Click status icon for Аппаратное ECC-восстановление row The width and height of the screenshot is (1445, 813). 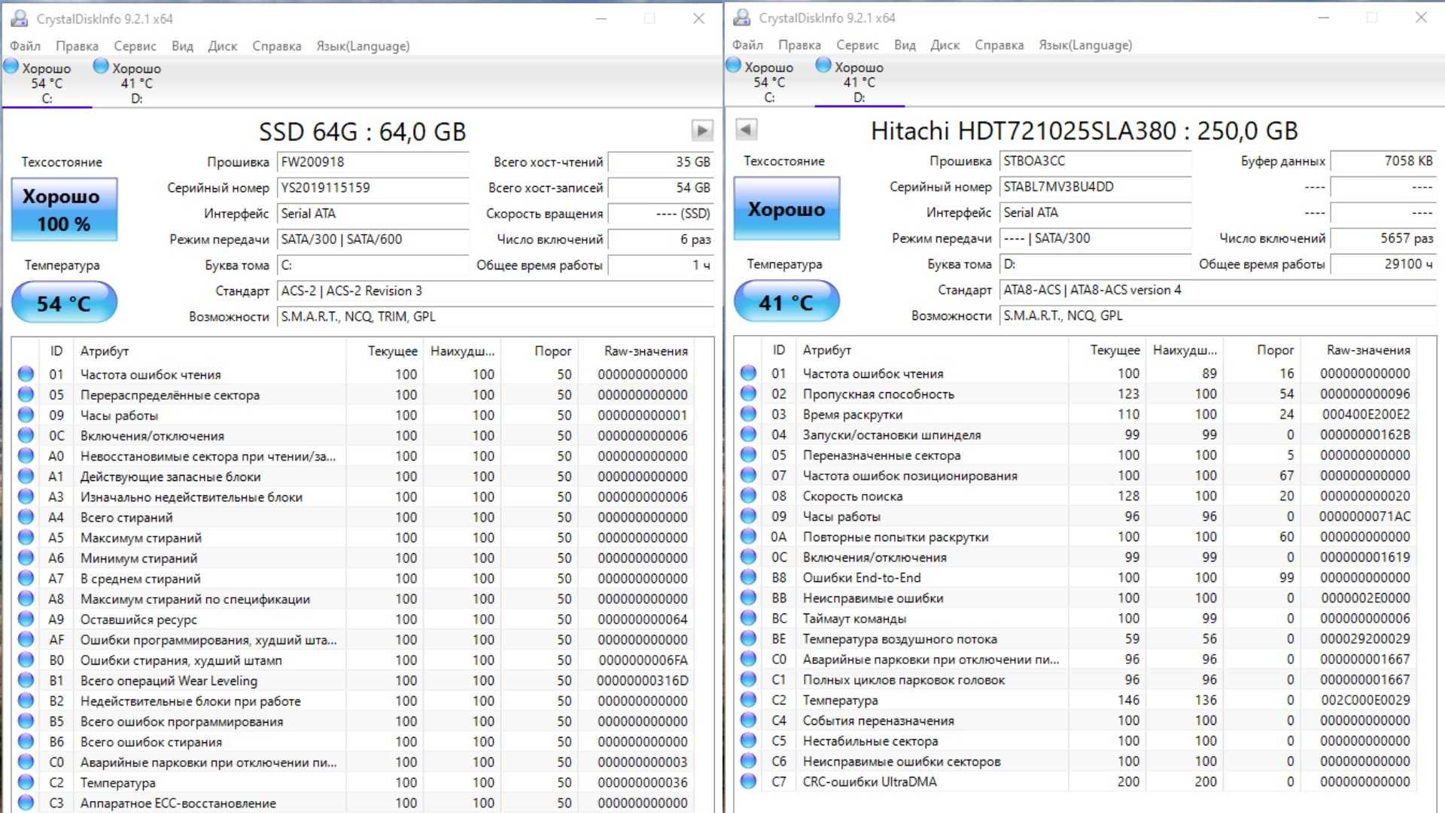click(26, 802)
